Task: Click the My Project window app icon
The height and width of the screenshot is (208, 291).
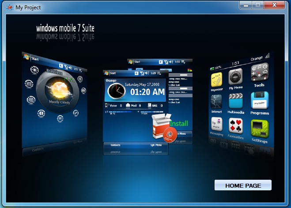Action: click(x=10, y=8)
